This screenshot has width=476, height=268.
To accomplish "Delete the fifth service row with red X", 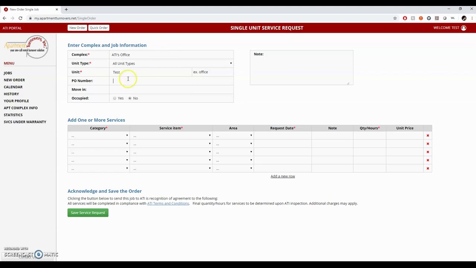I will tap(428, 169).
